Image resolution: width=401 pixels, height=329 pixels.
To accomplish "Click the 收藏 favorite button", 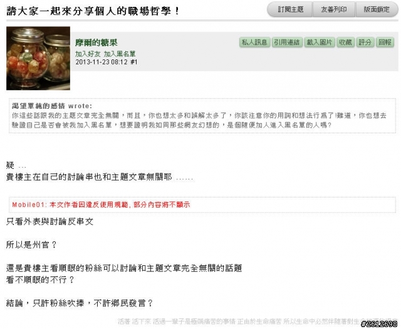I will coord(345,42).
